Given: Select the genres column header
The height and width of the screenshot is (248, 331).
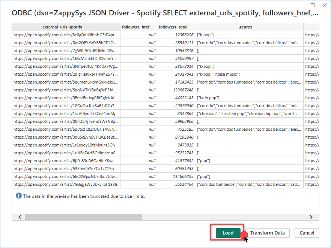Looking at the screenshot, I should [x=249, y=27].
